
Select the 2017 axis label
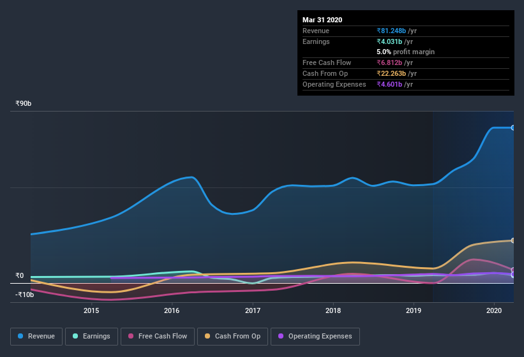pyautogui.click(x=253, y=310)
